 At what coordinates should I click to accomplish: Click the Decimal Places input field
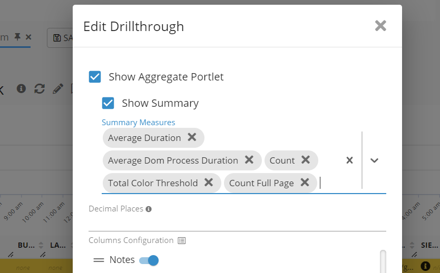(x=237, y=223)
